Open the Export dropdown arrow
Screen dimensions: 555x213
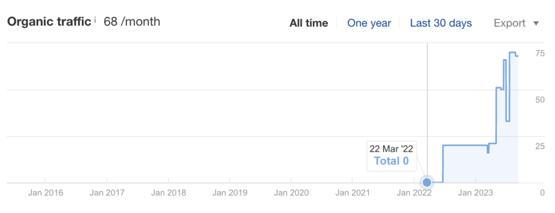point(536,23)
